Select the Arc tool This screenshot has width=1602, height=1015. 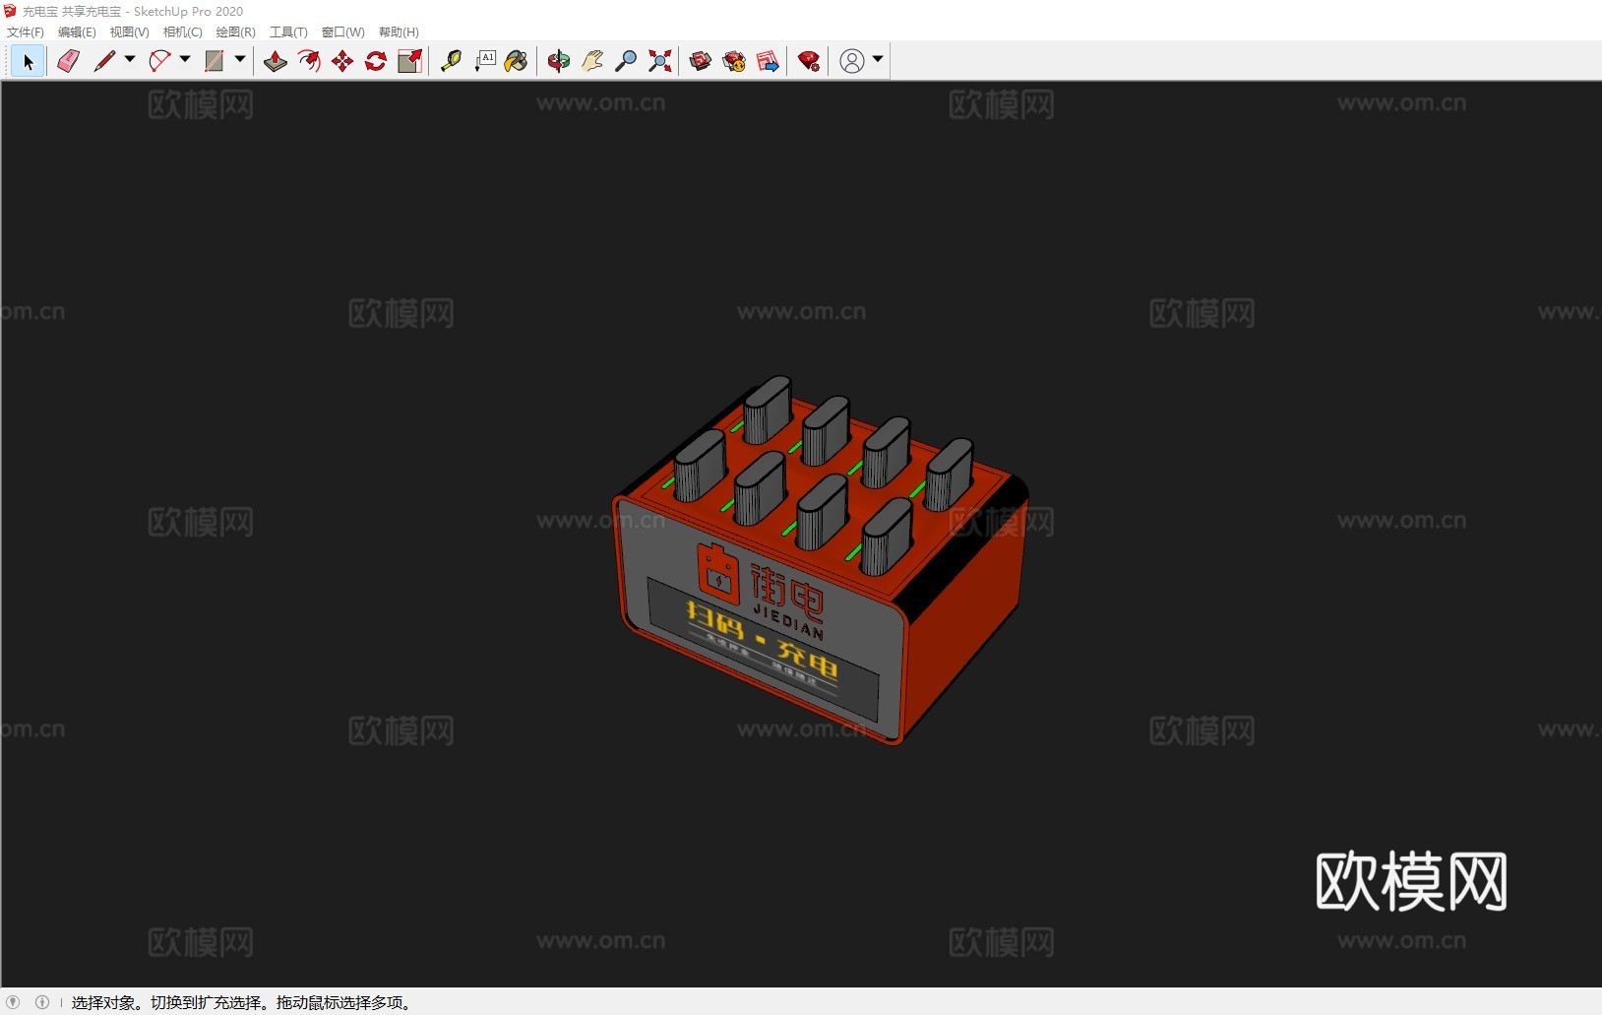click(159, 62)
